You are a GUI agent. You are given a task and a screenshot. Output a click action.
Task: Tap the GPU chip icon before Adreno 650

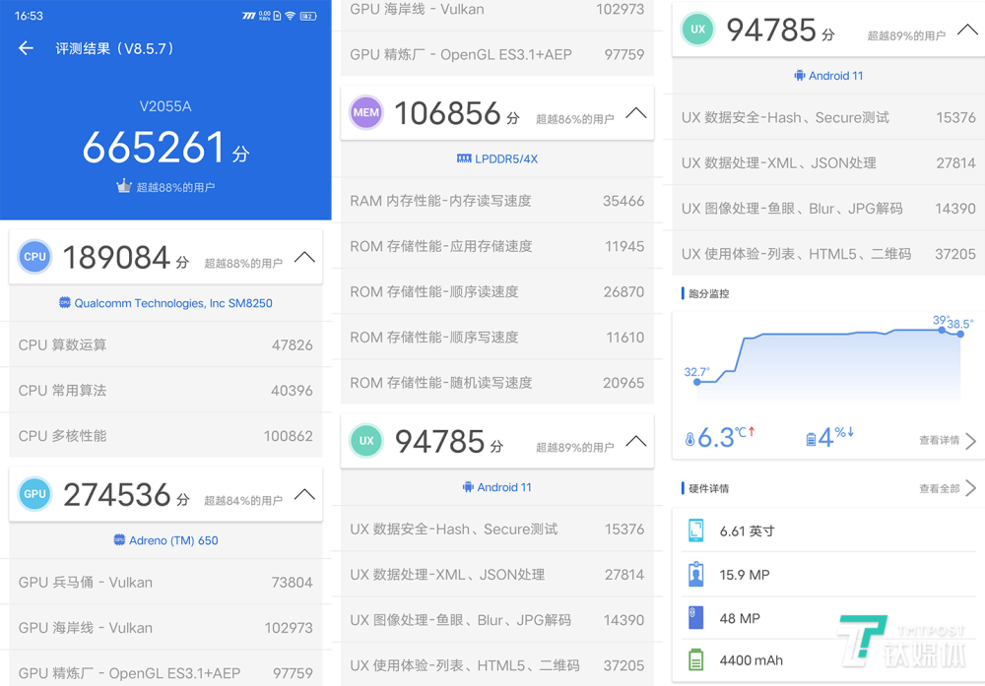(x=119, y=539)
